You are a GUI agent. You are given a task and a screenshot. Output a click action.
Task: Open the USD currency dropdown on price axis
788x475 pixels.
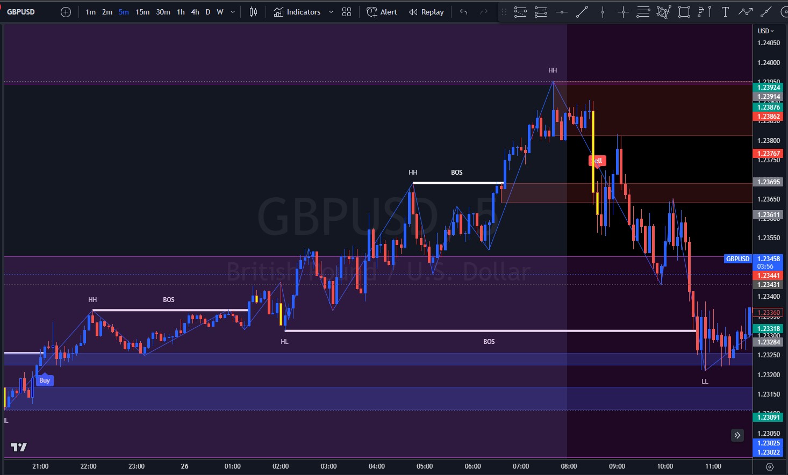coord(765,31)
